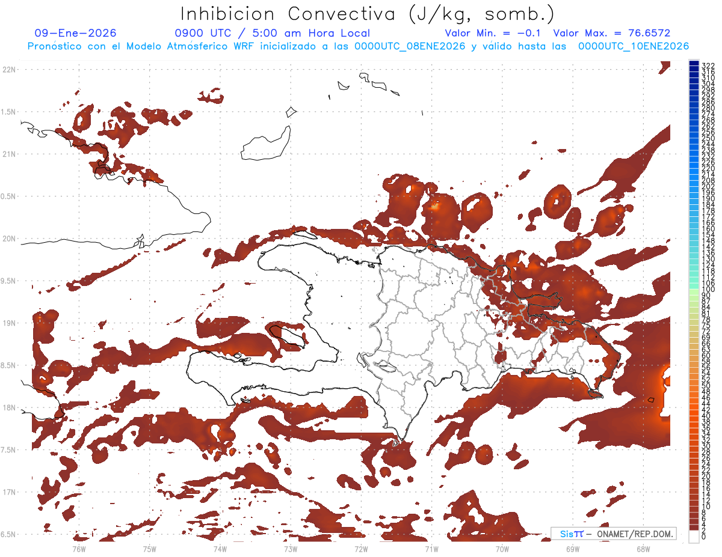Click the '322' value on the color scale

708,65
